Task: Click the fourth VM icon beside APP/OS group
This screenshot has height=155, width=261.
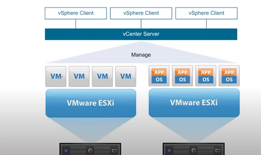Action: [x=126, y=76]
